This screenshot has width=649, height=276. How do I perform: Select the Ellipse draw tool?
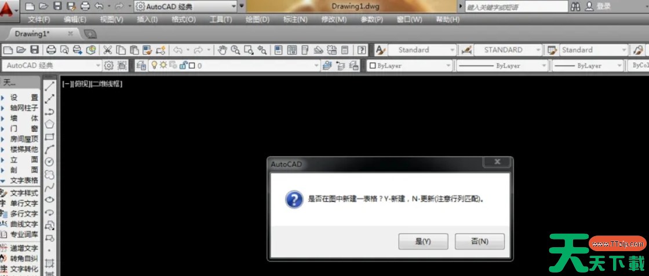[x=50, y=200]
